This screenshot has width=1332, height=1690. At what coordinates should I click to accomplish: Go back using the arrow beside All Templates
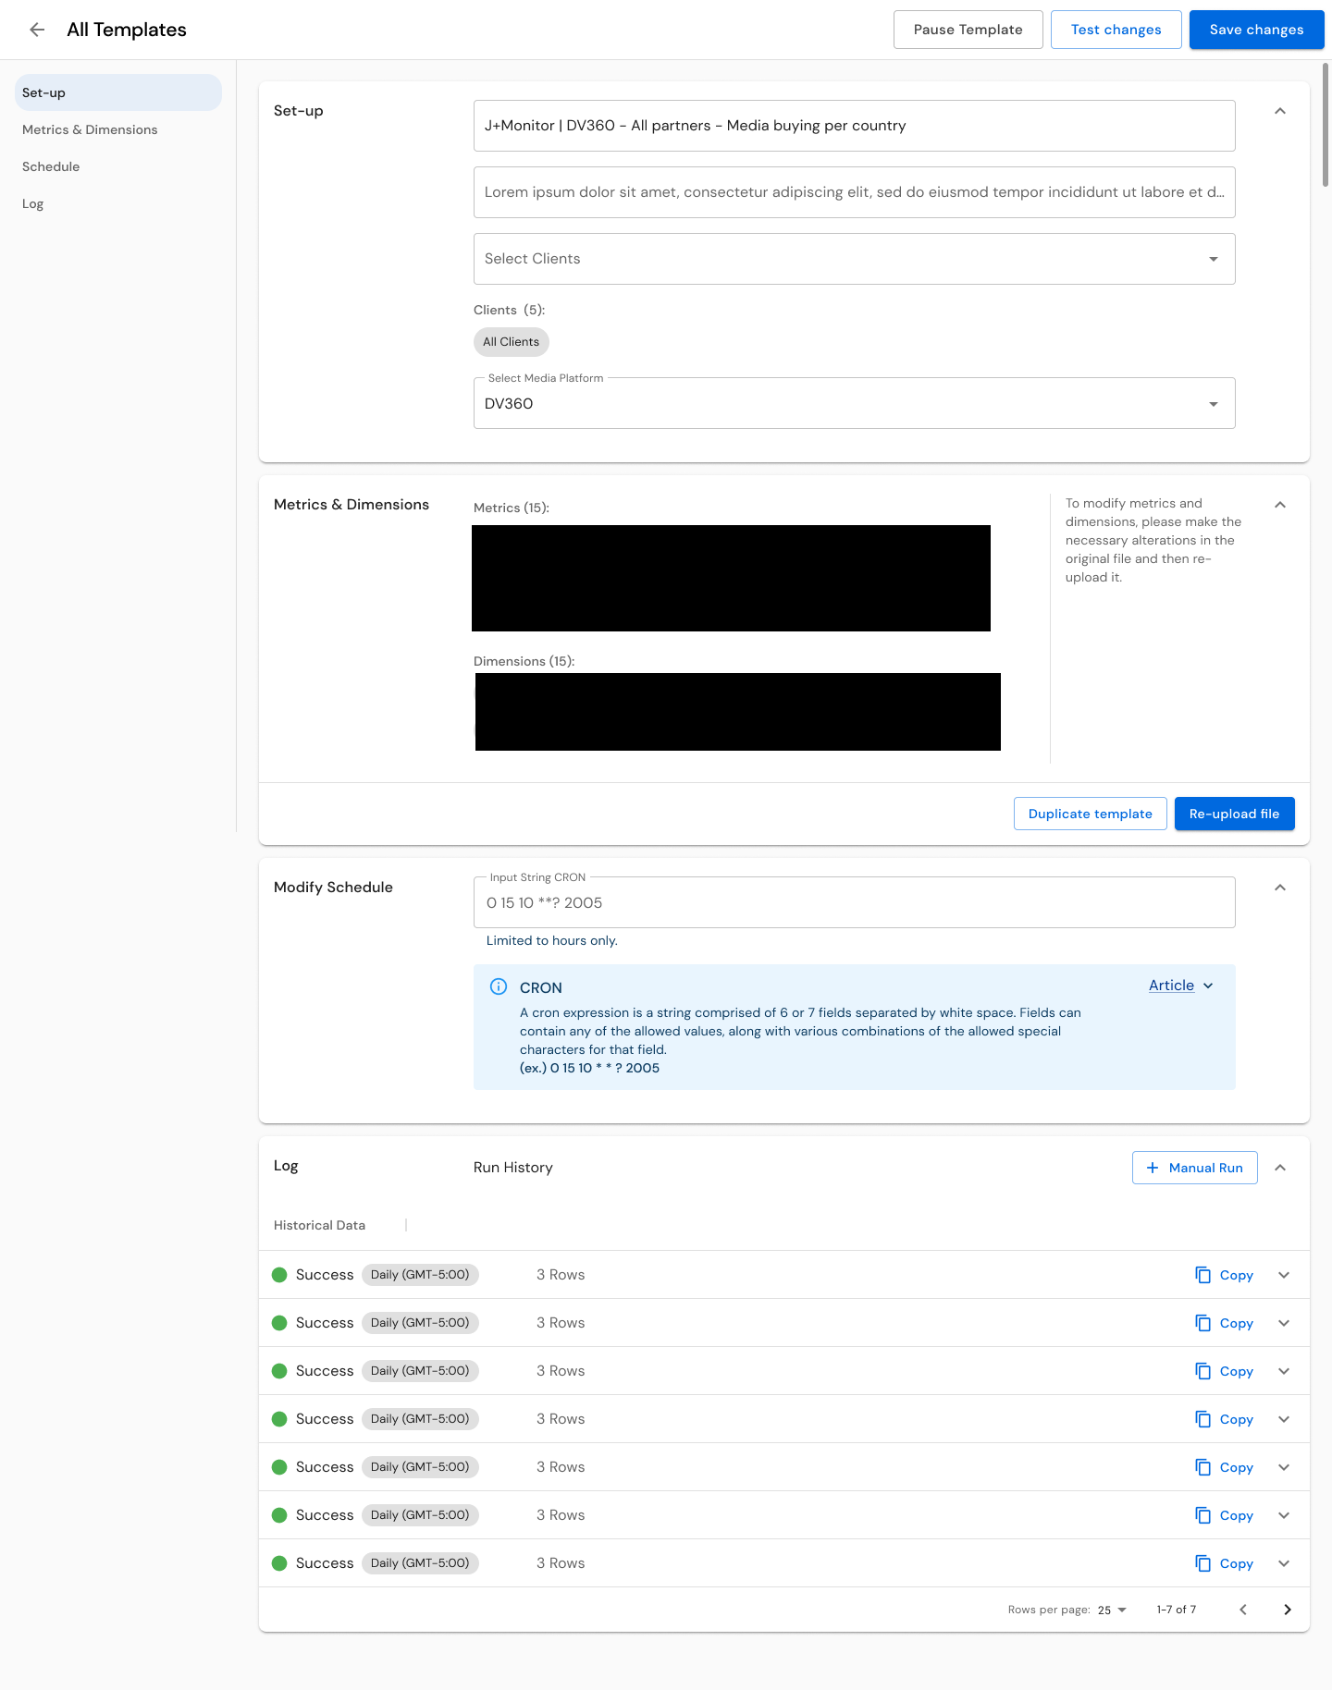[37, 30]
